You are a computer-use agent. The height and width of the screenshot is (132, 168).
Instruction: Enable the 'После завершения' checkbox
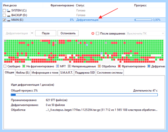97,33
